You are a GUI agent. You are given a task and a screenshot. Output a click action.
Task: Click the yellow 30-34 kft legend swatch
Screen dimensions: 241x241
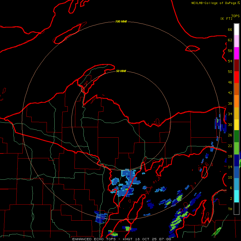pyautogui.click(x=236, y=125)
